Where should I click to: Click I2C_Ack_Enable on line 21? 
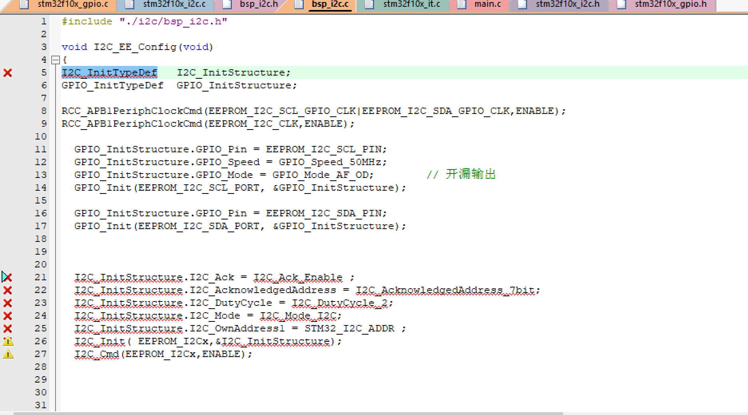coord(298,277)
